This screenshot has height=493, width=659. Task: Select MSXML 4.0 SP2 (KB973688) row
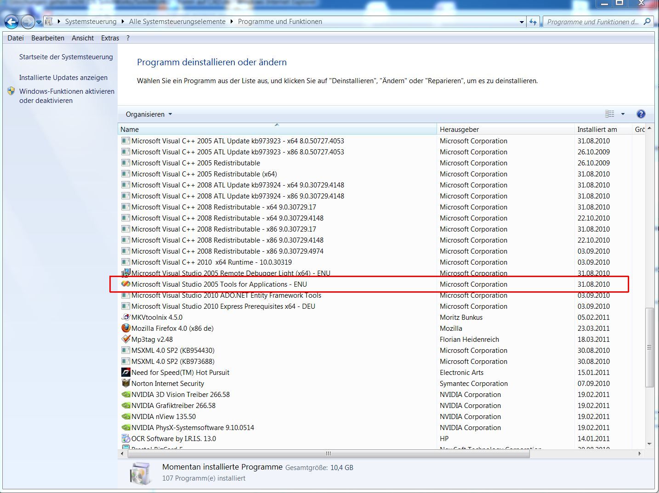375,362
